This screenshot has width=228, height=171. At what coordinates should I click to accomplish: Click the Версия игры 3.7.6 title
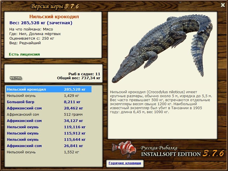click(x=55, y=6)
